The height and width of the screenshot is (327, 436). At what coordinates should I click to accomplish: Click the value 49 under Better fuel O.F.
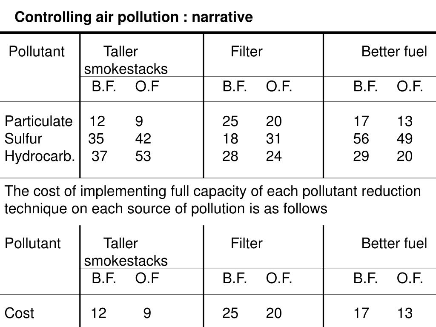coord(404,139)
